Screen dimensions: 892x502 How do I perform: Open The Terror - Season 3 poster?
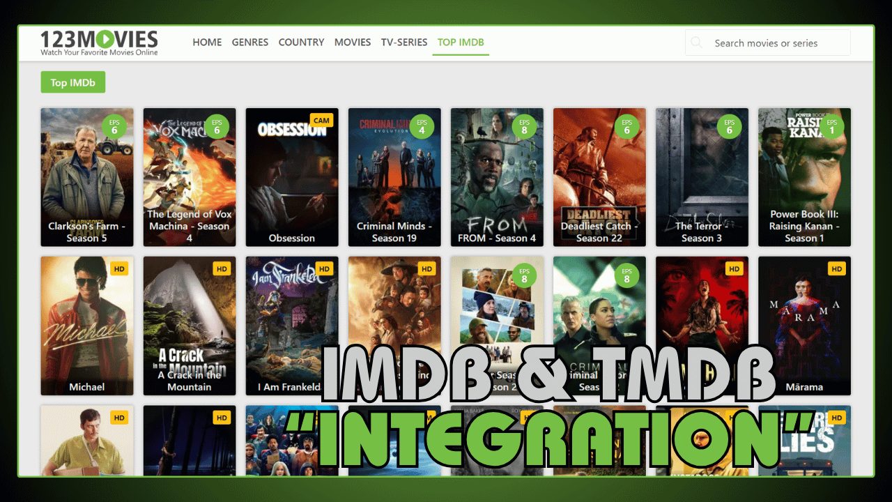tap(702, 177)
